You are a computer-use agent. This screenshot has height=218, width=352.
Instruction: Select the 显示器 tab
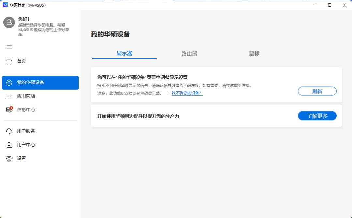[124, 54]
